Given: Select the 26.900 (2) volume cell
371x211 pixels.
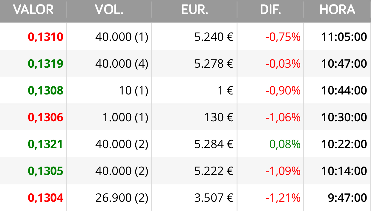Looking at the screenshot, I should click(122, 198).
